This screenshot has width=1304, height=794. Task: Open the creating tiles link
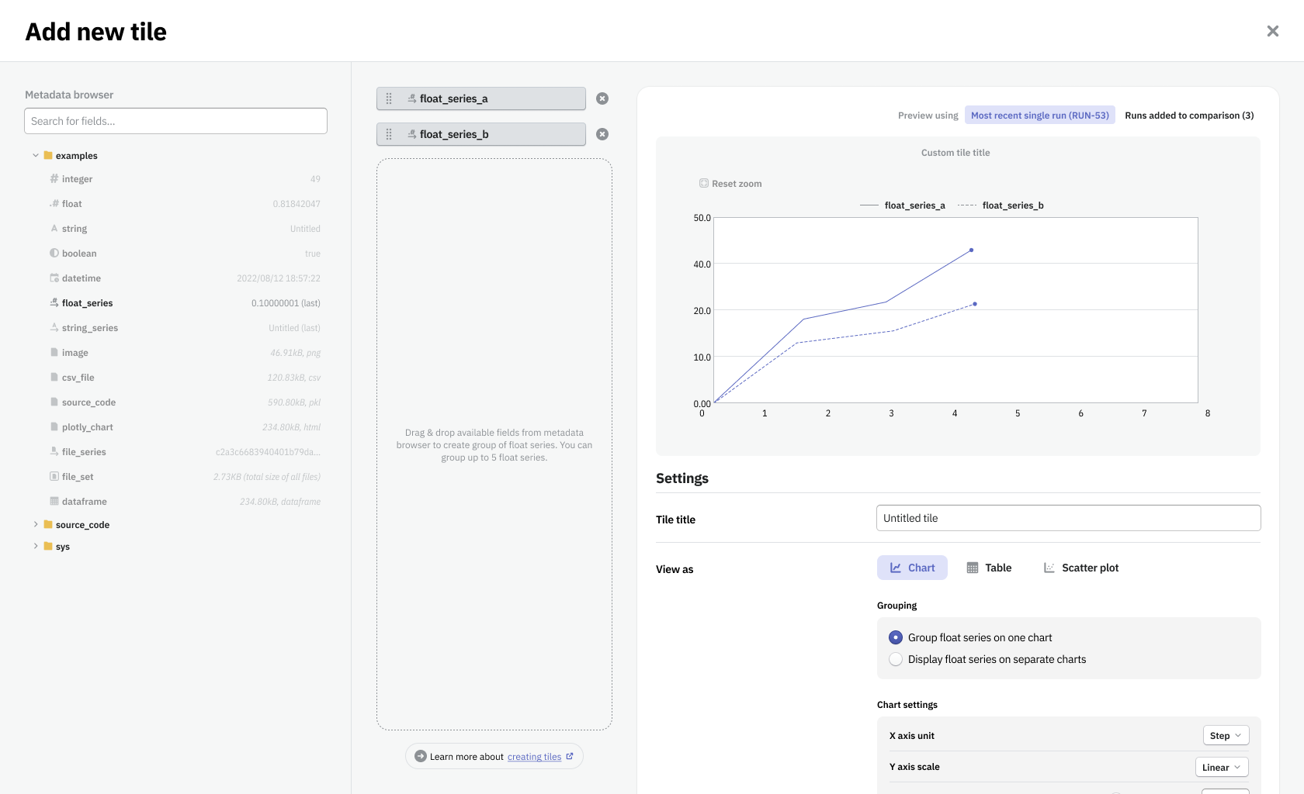coord(534,757)
